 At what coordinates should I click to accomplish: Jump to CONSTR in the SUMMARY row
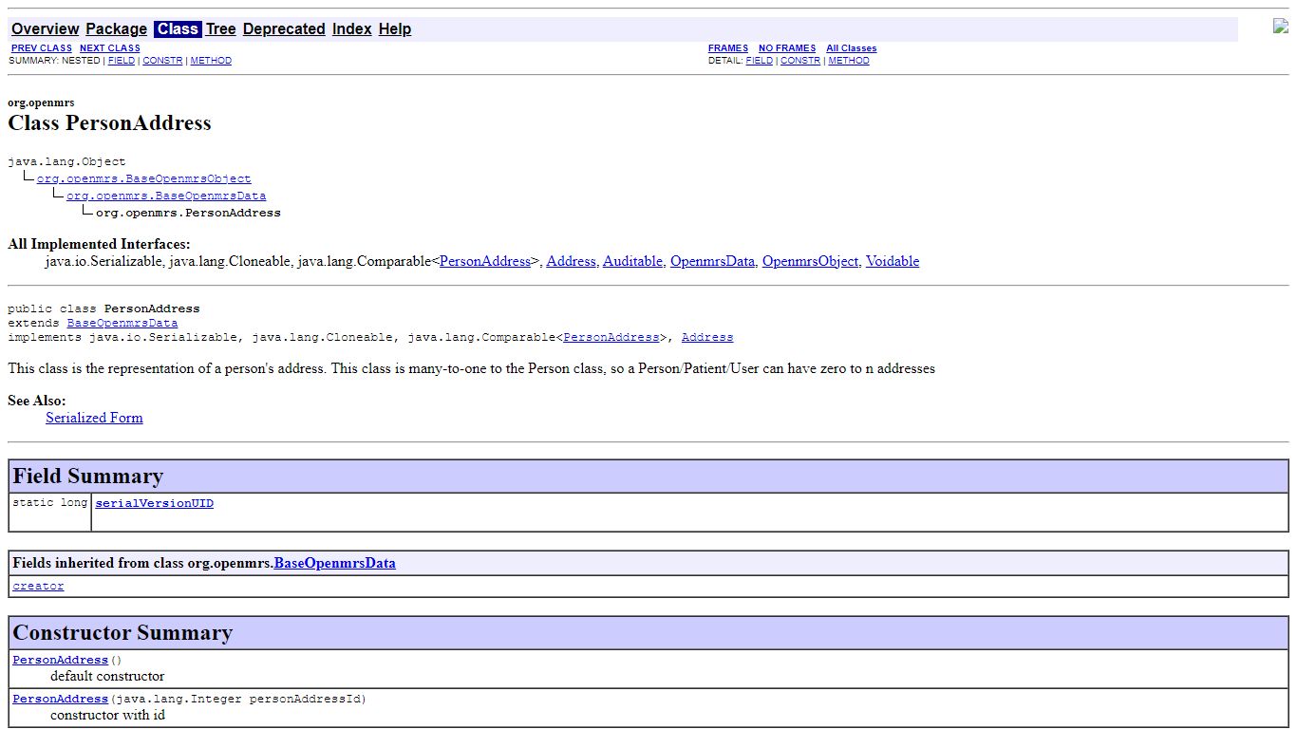162,61
